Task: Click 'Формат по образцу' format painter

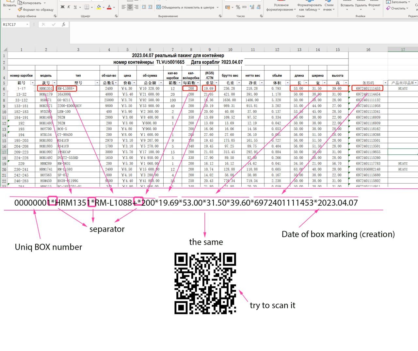Action: (x=36, y=9)
